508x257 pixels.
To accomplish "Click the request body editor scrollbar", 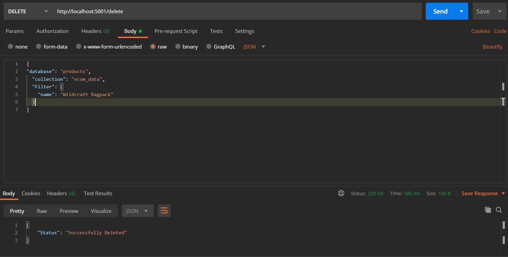I will coord(503,121).
